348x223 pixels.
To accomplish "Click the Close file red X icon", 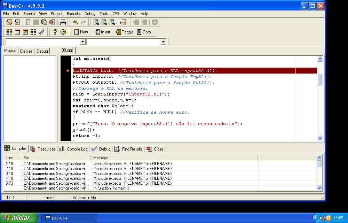I will click(52, 22).
